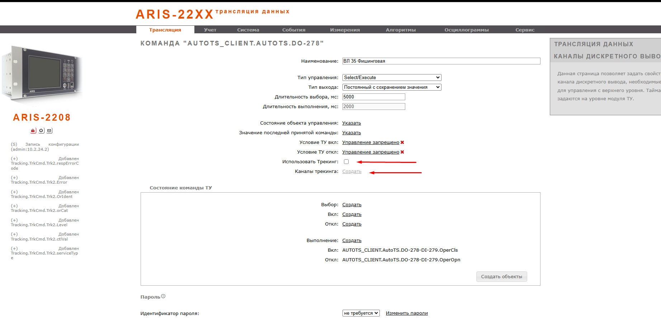Click the Tracking.TrkCmd.Trk2.orCat log entry
The width and height of the screenshot is (661, 324).
(x=45, y=208)
